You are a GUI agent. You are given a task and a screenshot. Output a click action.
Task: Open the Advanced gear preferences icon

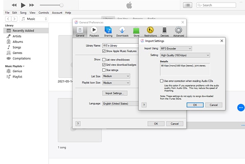click(178, 30)
